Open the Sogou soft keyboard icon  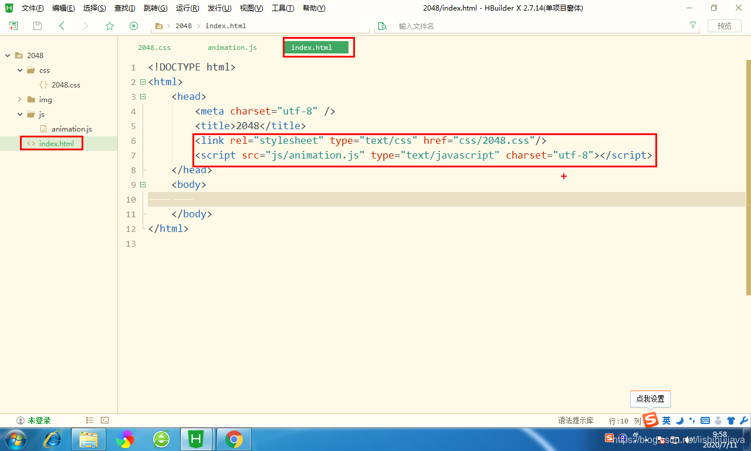pyautogui.click(x=705, y=420)
